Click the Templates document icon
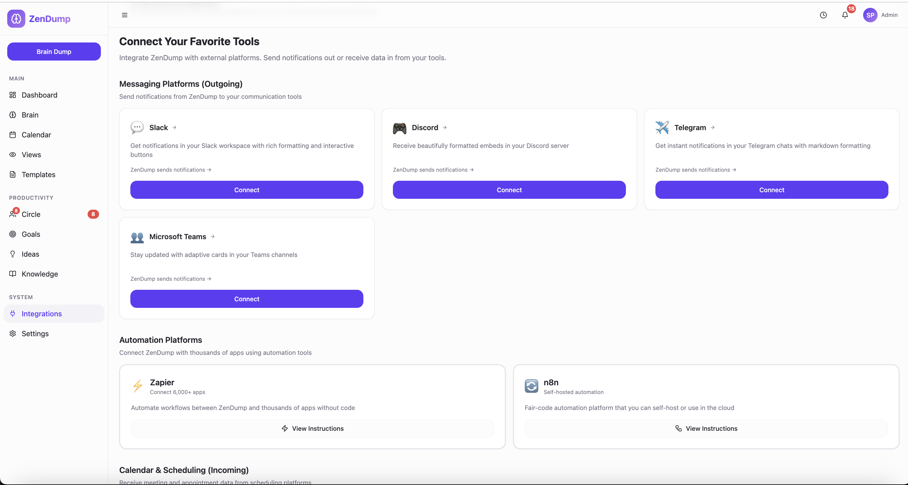 (x=13, y=174)
